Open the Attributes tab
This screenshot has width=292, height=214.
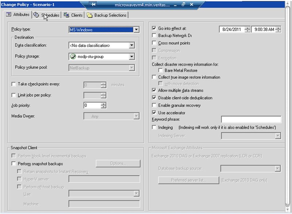18,14
